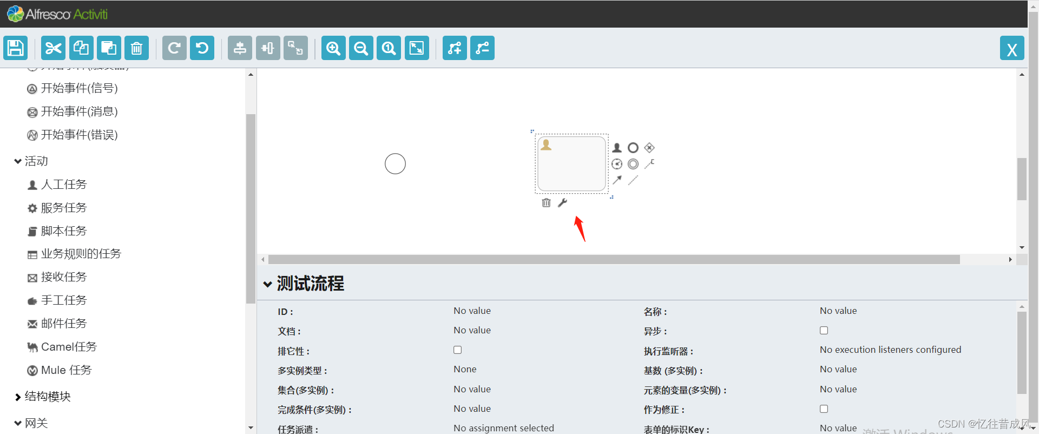Image resolution: width=1039 pixels, height=434 pixels.
Task: Expand the 结构模块 palette group
Action: click(18, 397)
